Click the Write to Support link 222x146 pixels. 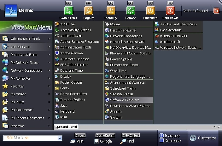(x=196, y=11)
